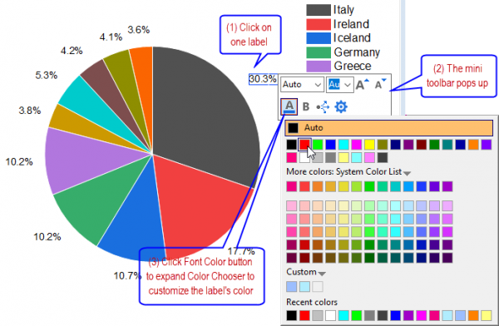Open the Auto font dropdown
This screenshot has width=499, height=326.
[x=302, y=84]
